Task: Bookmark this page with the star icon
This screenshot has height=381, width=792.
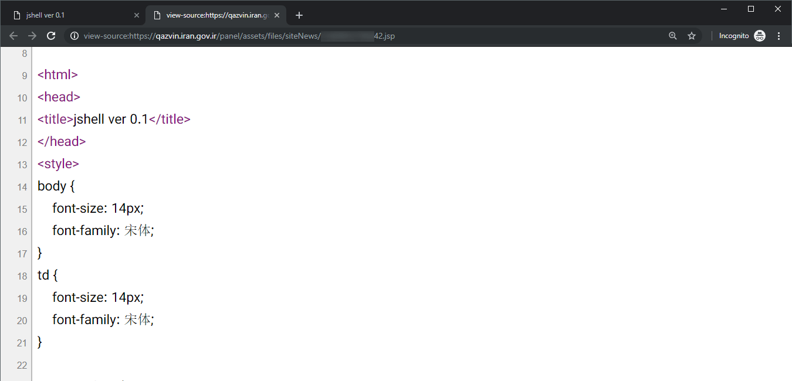Action: (692, 36)
